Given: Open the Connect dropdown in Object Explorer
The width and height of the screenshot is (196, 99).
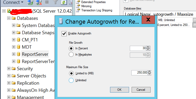Looking at the screenshot, I should click(13, 2).
